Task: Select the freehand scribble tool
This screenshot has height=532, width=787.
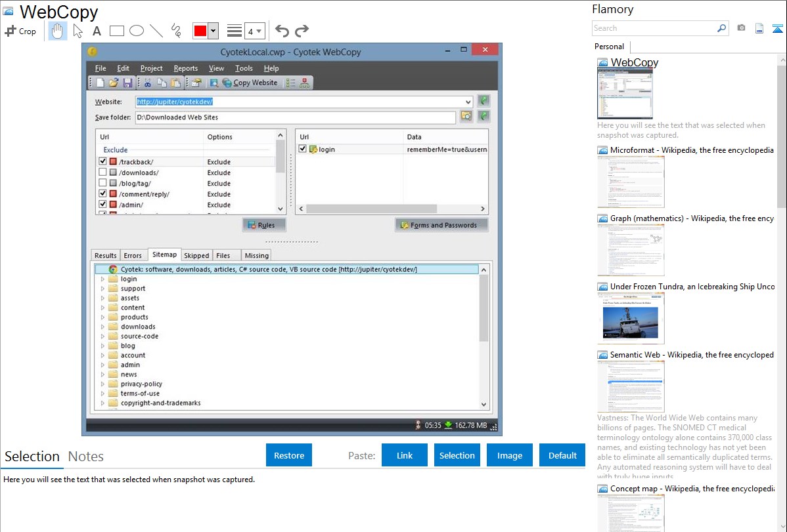Action: (176, 31)
